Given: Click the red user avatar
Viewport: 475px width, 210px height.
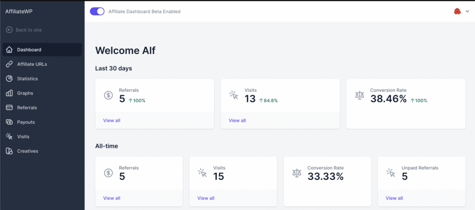Looking at the screenshot, I should click(457, 11).
